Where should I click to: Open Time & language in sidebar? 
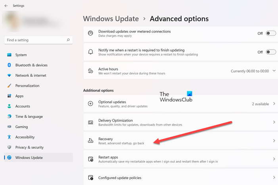(29, 116)
